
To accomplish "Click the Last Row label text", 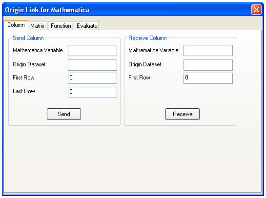I will pyautogui.click(x=24, y=91).
